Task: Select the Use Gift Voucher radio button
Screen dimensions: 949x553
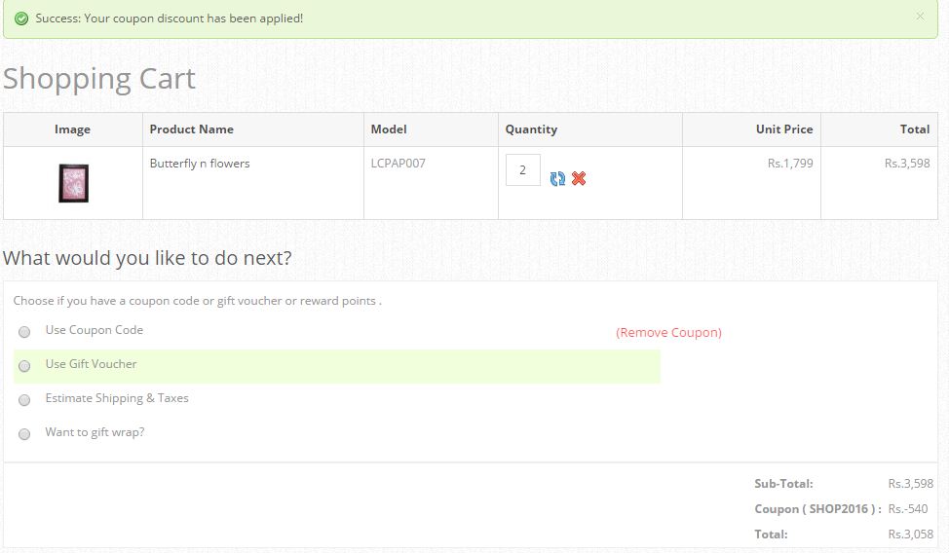Action: (24, 366)
